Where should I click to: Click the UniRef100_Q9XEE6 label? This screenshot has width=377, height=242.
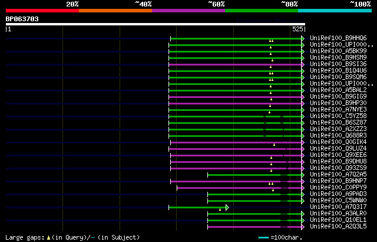338,155
